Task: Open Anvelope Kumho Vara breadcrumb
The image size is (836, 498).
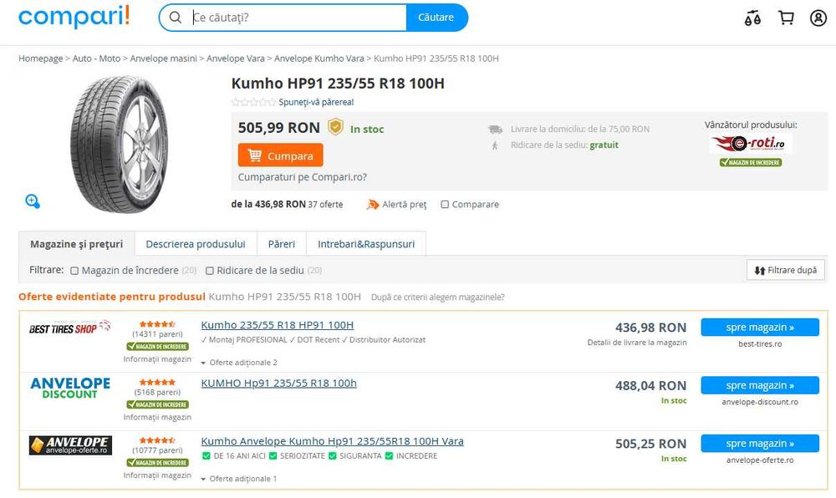Action: click(319, 58)
